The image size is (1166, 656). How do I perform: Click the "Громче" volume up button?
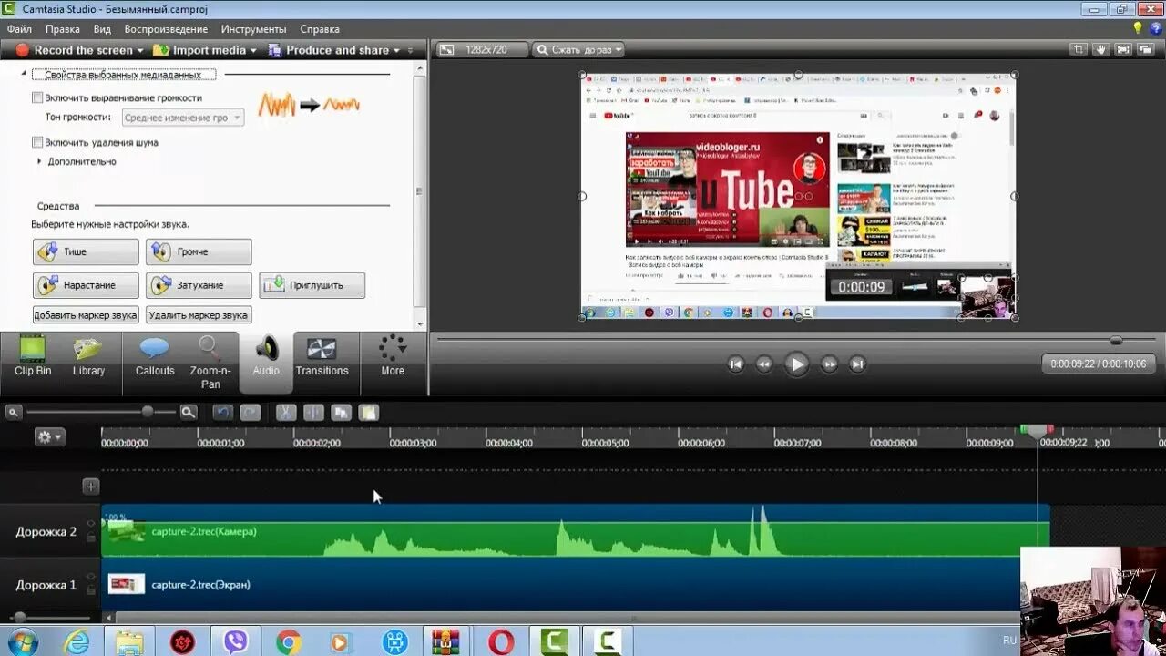pos(199,251)
